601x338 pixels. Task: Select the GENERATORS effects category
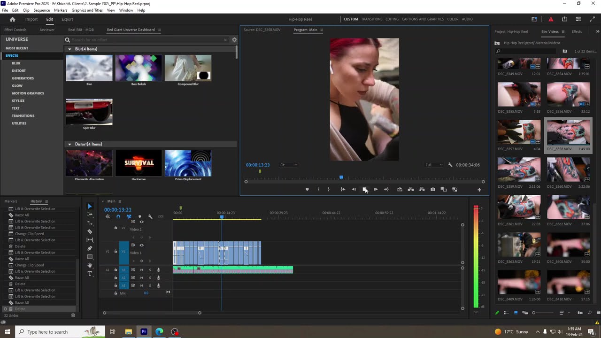pyautogui.click(x=23, y=78)
